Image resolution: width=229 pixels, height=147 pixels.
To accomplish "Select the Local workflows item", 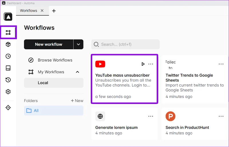I will pos(54,83).
